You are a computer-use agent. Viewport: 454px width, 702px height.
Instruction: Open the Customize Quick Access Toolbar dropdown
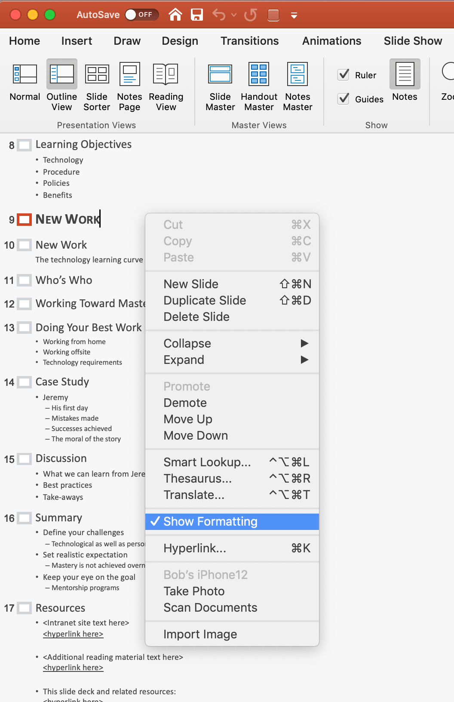coord(294,15)
